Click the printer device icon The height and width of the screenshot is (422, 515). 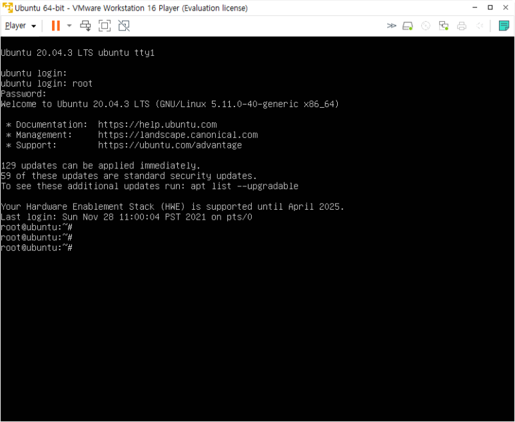coord(462,26)
